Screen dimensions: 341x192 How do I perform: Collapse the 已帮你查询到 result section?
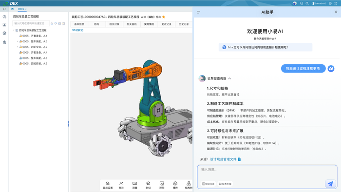pos(229,78)
